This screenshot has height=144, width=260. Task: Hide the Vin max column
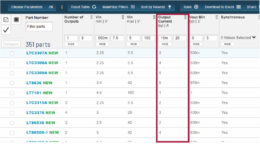134,44
